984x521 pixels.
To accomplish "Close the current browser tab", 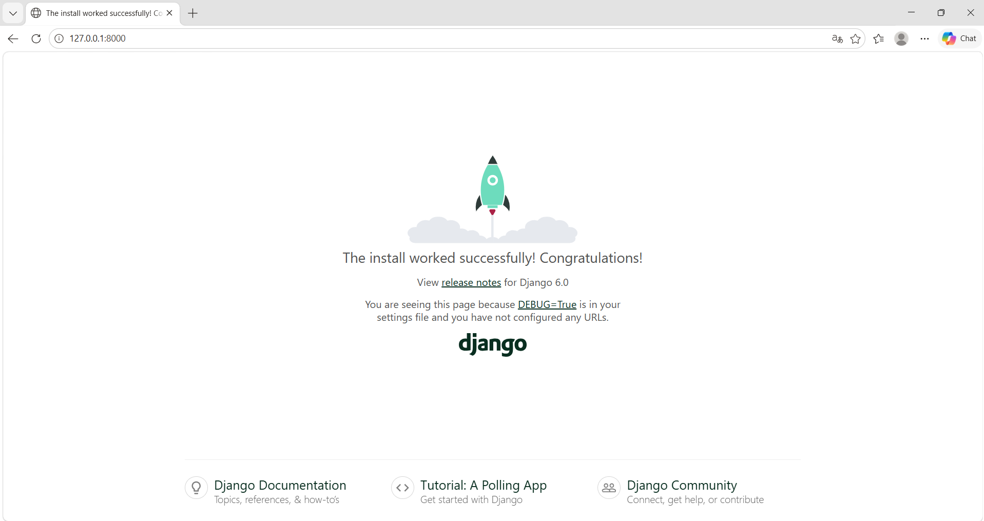I will tap(169, 13).
